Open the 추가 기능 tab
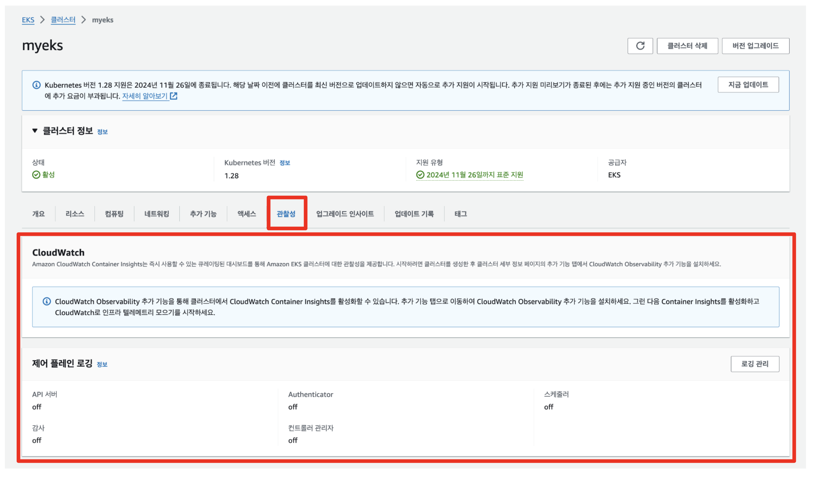This screenshot has width=815, height=477. (203, 214)
